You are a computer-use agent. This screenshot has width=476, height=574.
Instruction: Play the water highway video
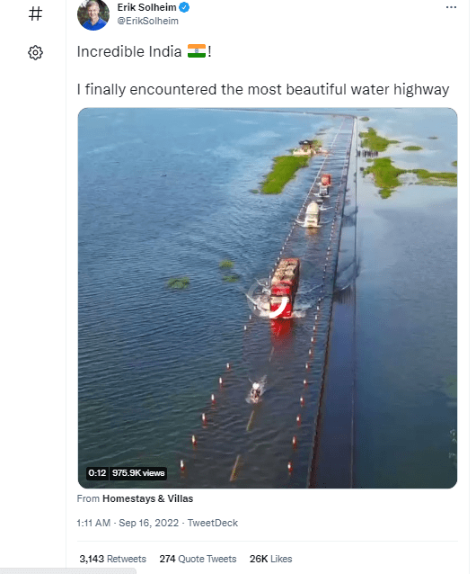268,298
